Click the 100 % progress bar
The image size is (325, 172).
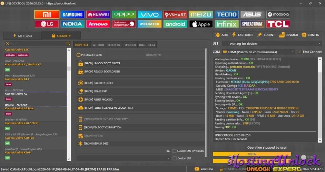click(252, 154)
